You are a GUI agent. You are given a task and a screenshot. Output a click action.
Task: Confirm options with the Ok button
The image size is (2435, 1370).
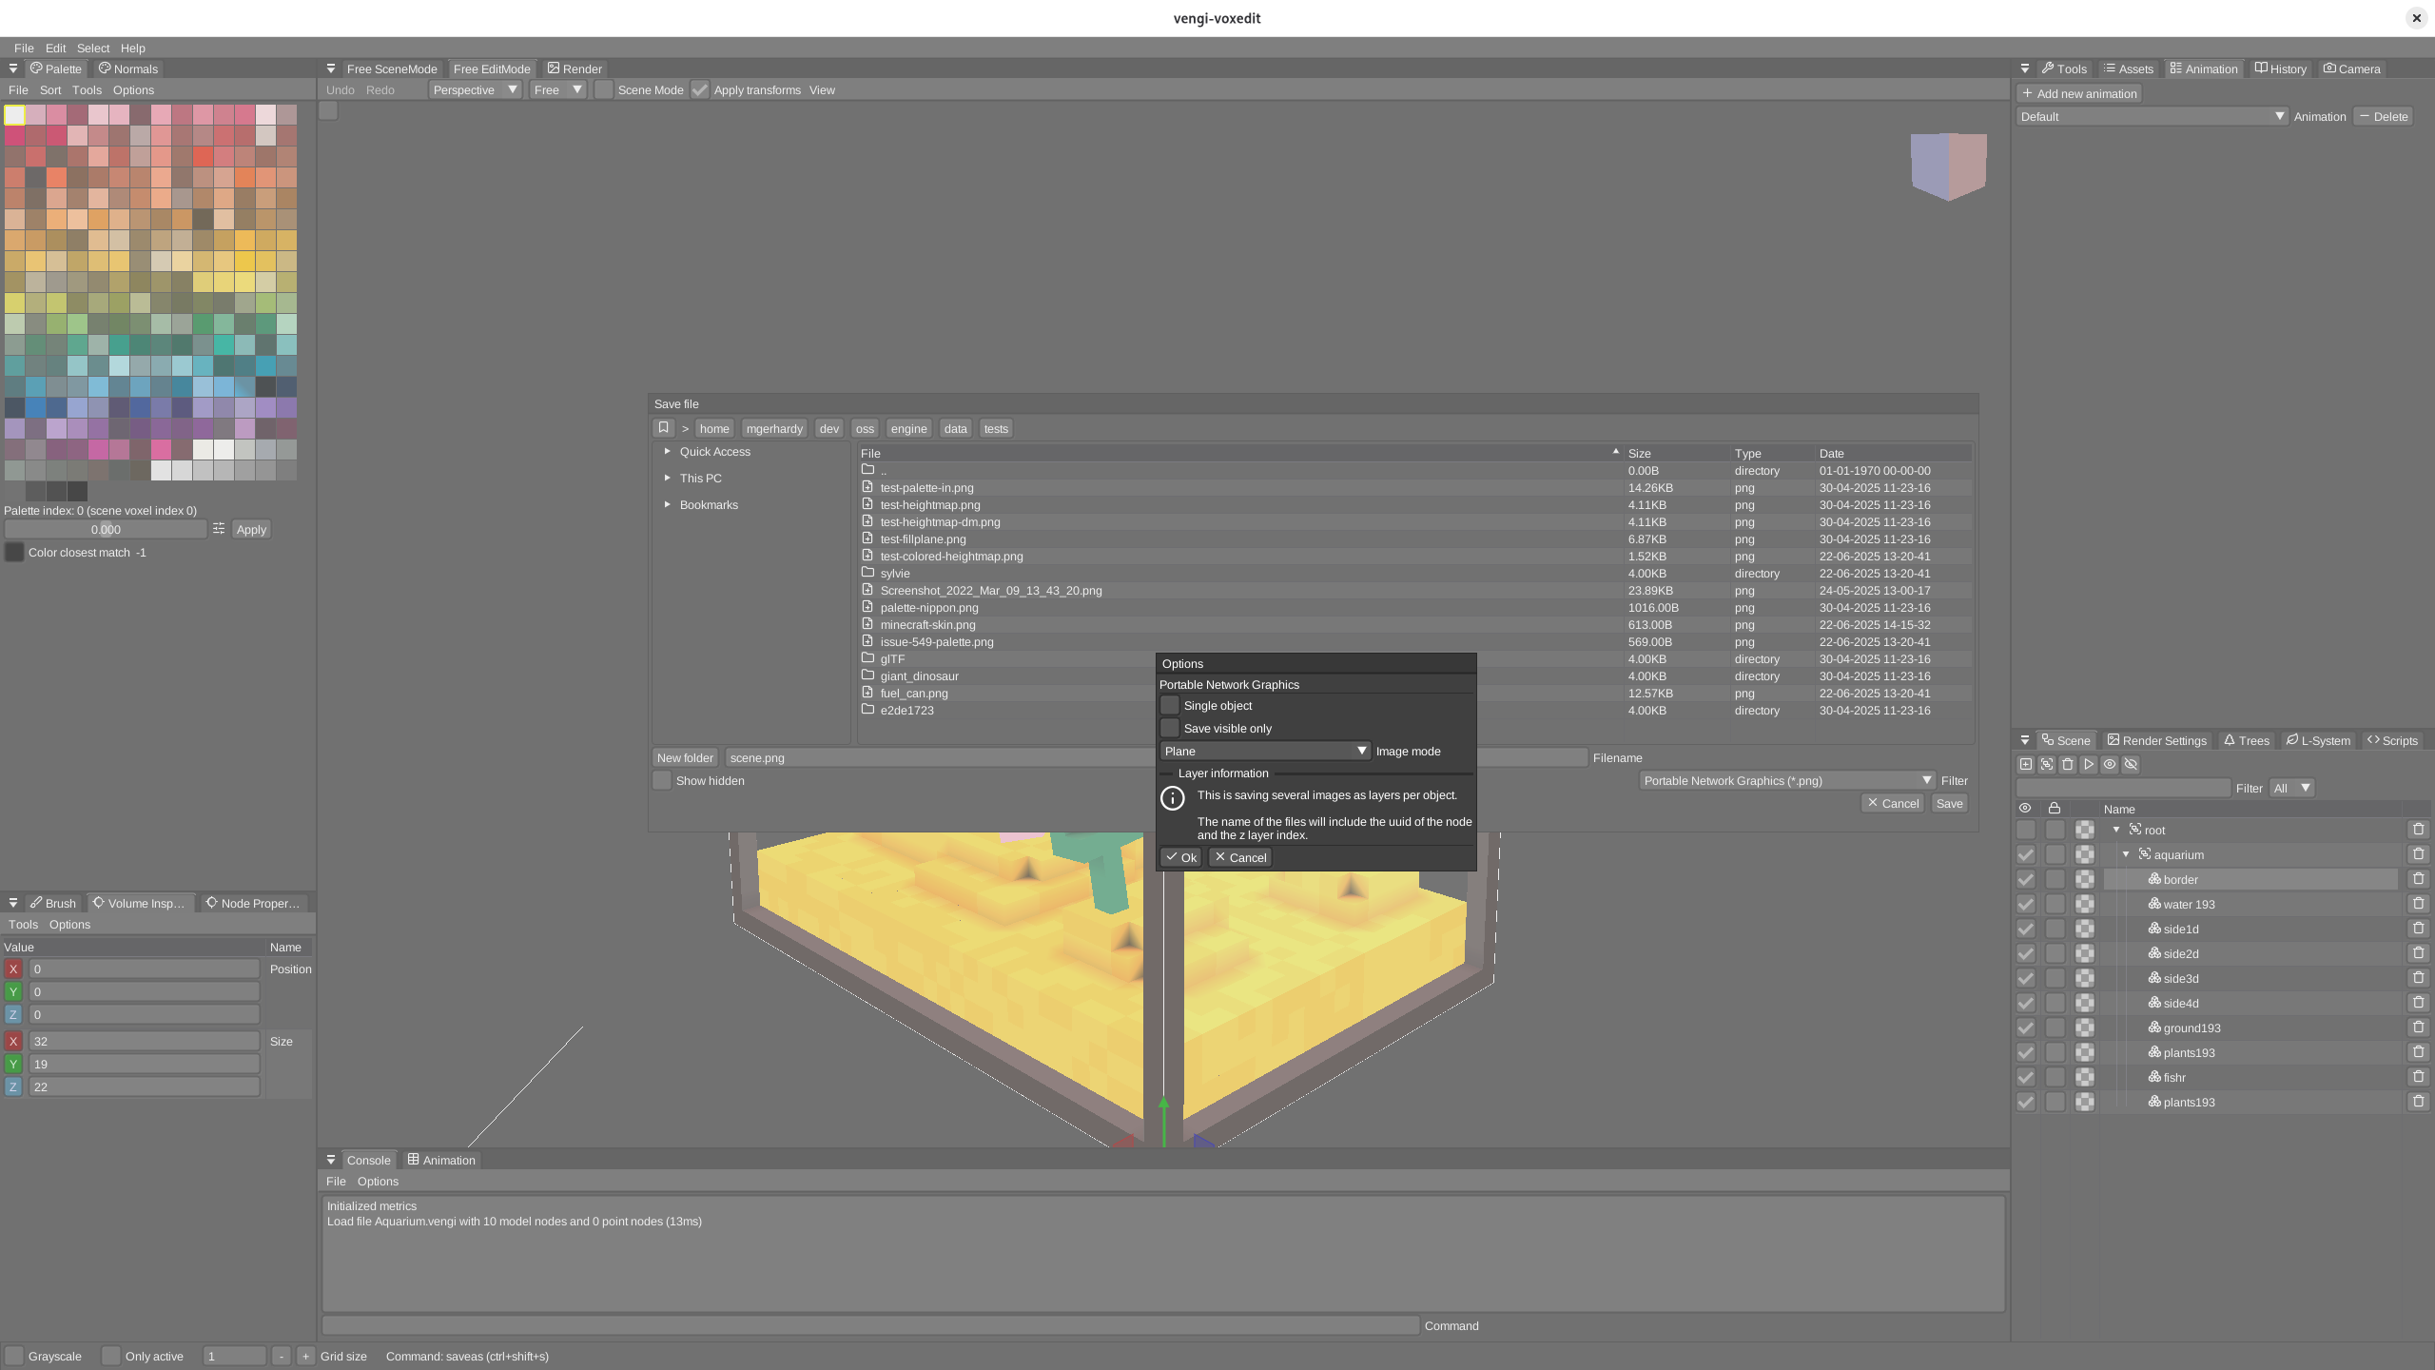tap(1180, 857)
